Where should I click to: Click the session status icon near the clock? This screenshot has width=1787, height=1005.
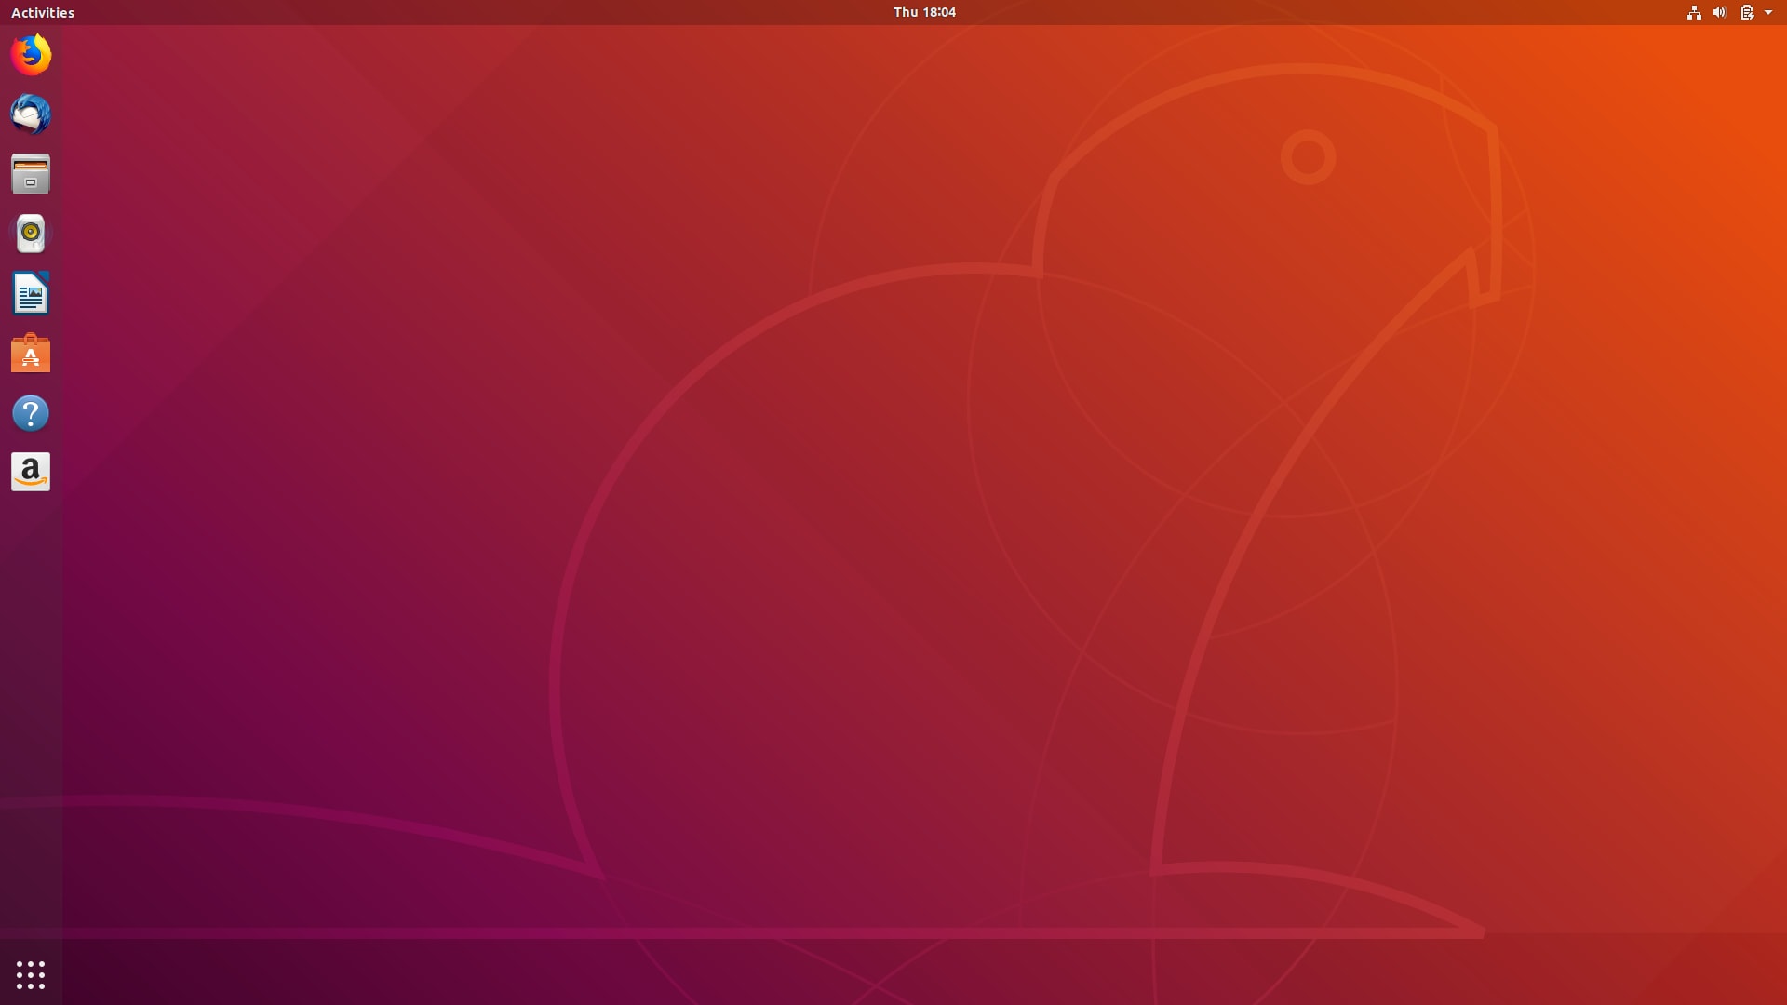point(1746,12)
